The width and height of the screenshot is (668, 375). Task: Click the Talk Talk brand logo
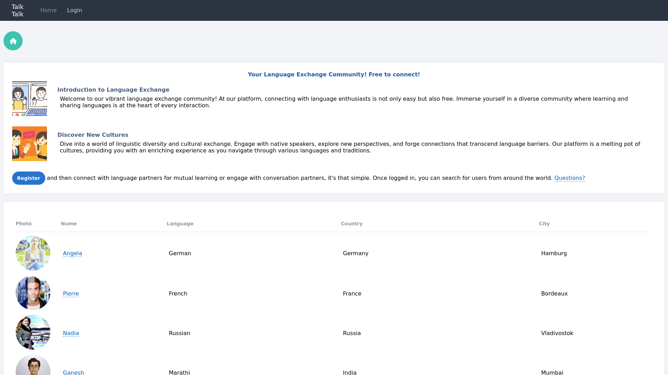coord(17,10)
